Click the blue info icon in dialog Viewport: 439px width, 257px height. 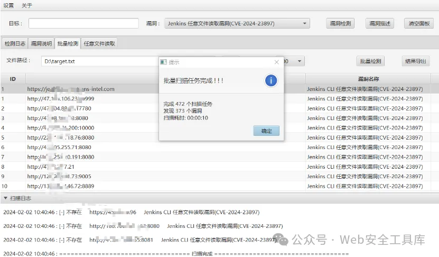tap(270, 81)
